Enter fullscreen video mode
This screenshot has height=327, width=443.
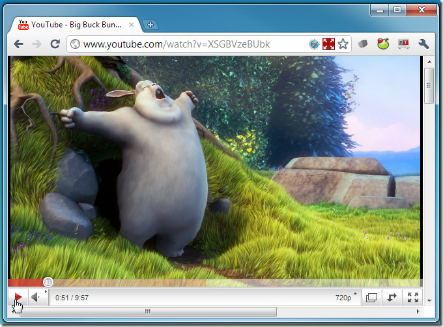[413, 297]
